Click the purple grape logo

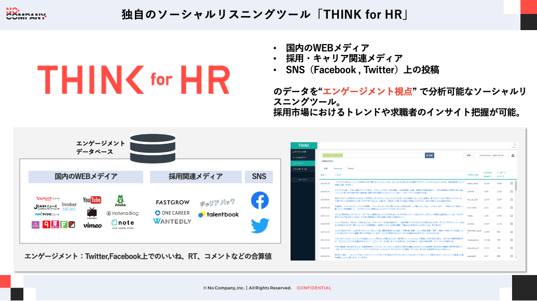point(36,225)
